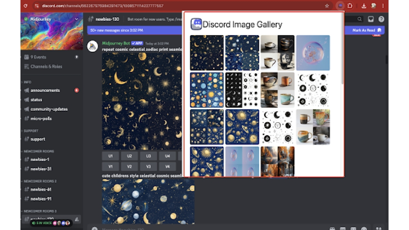Collapse the SUPPORT category
409x230 pixels.
tap(31, 131)
